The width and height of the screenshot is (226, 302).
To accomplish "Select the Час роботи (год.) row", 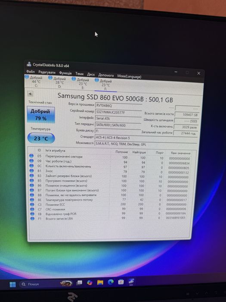I will 110,162.
